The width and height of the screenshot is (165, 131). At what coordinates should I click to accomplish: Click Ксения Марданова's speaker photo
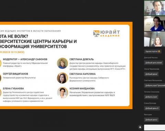pyautogui.click(x=63, y=93)
